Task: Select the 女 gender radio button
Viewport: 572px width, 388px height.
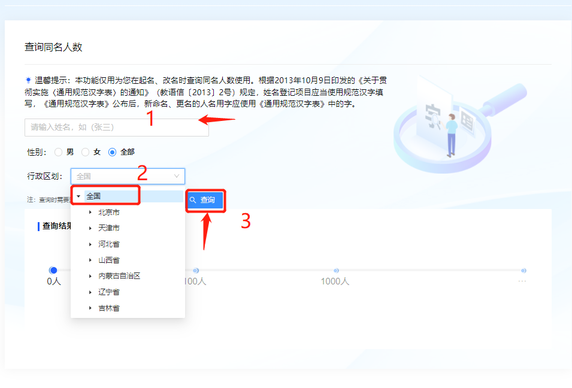Action: (85, 152)
